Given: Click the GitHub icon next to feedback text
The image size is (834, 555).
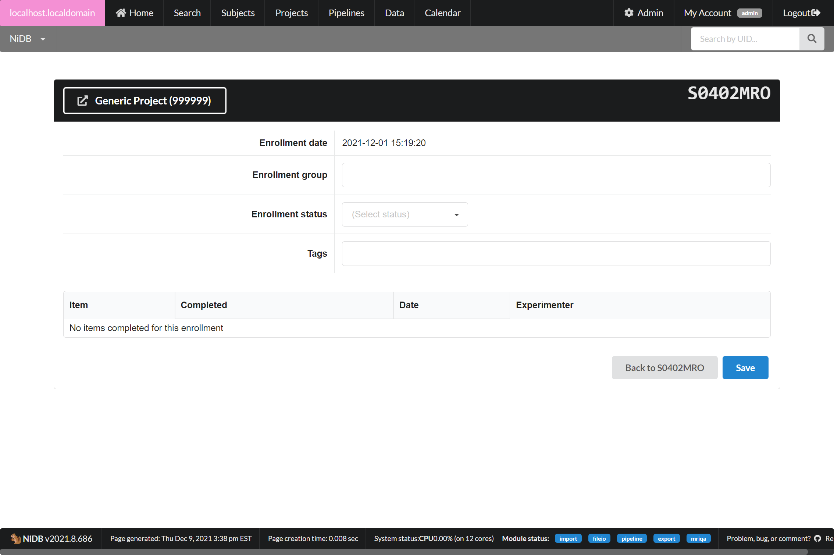Looking at the screenshot, I should click(x=818, y=538).
